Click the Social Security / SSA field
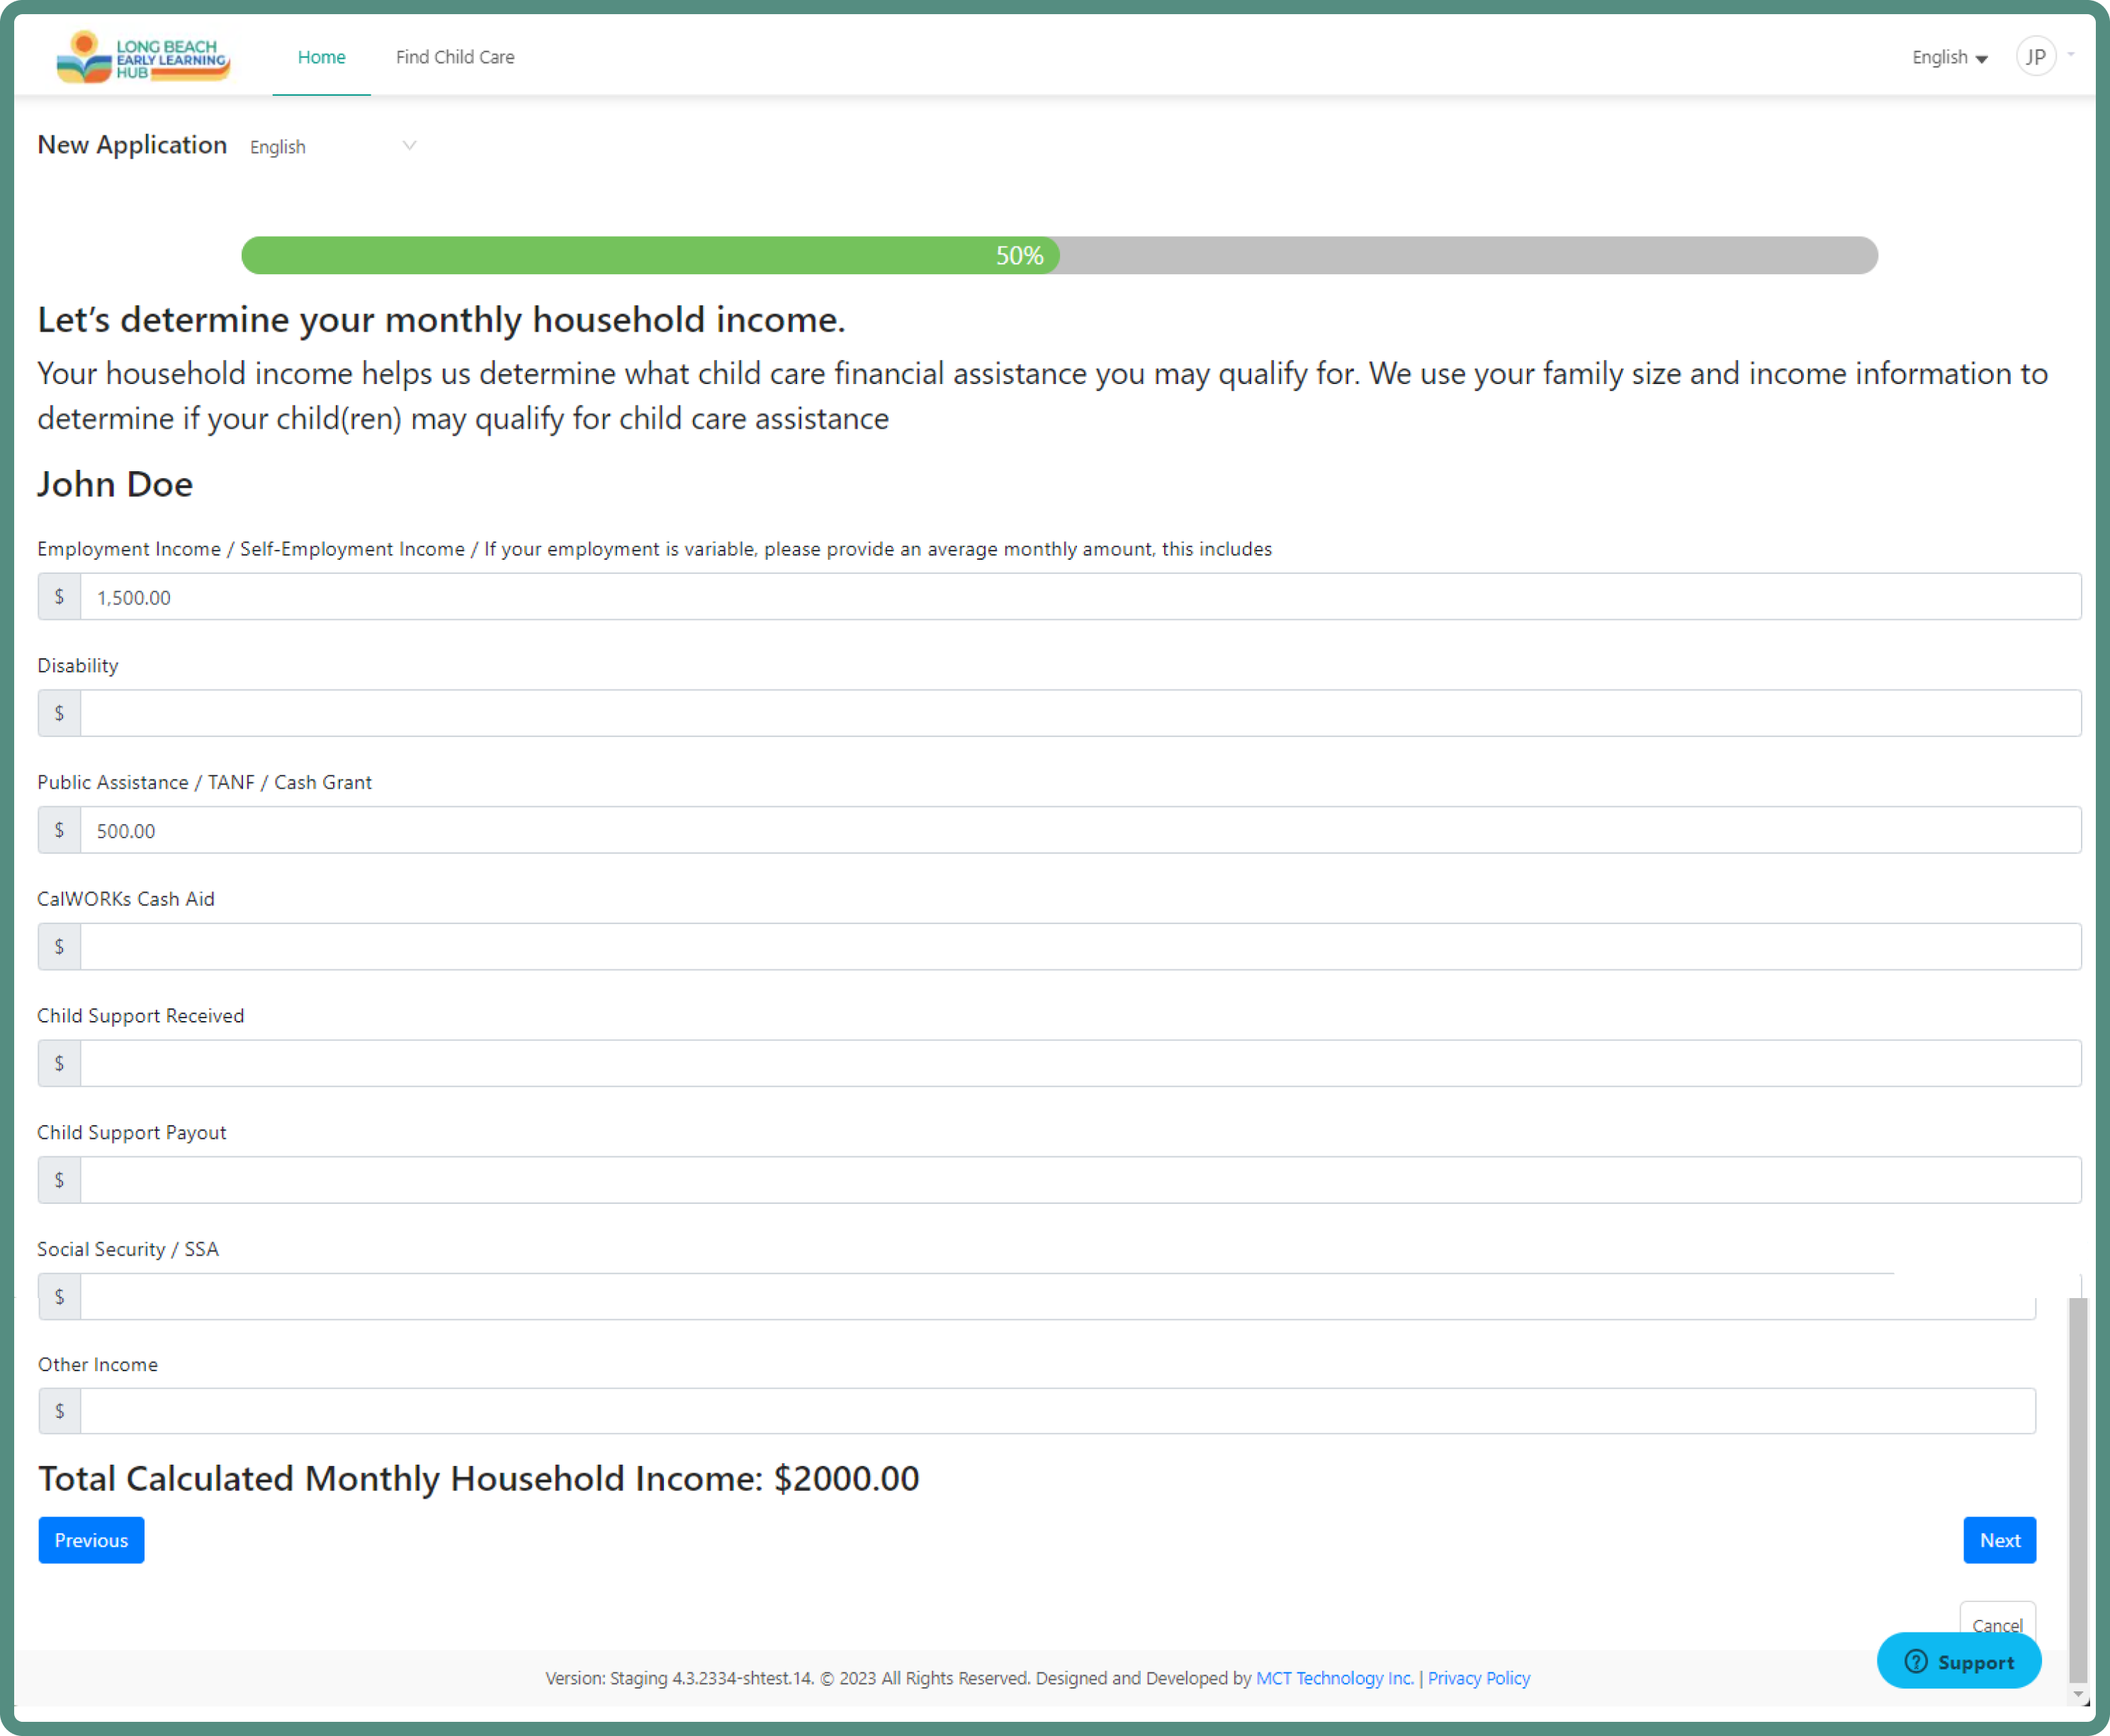 1058,1297
